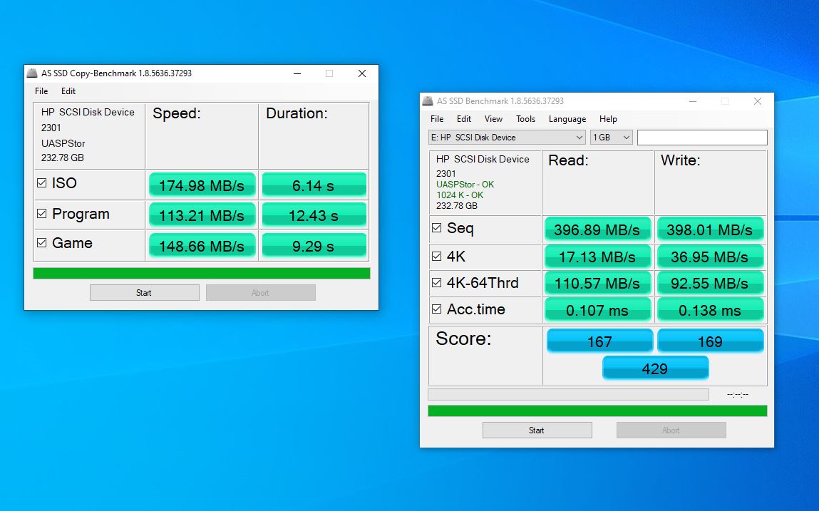Click the AS SSD Copy-Benchmark title bar icon

(x=32, y=73)
